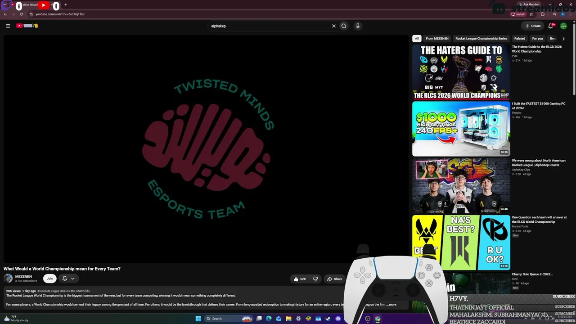Open the $1000 Gaming PC video thumbnail
576x324 pixels.
coord(461,129)
